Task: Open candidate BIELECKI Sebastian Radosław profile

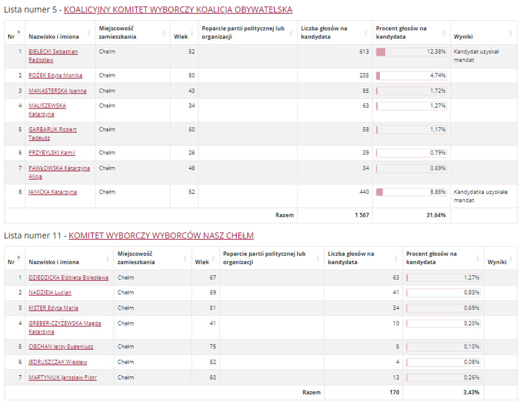Action: (x=53, y=52)
